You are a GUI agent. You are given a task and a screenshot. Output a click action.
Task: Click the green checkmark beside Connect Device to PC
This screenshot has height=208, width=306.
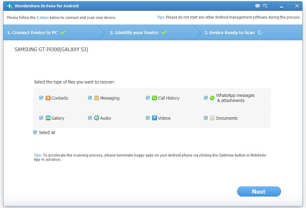click(x=63, y=33)
